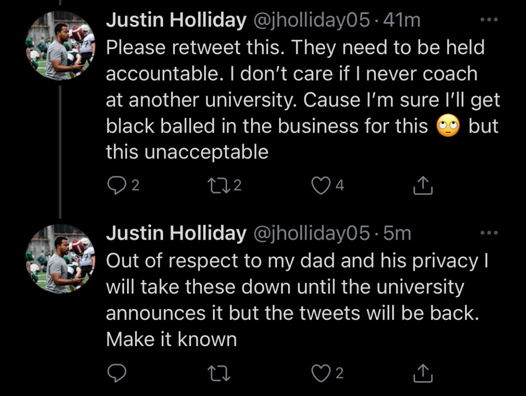Image resolution: width=526 pixels, height=396 pixels.
Task: Reply to the 5m tweet
Action: click(x=117, y=373)
